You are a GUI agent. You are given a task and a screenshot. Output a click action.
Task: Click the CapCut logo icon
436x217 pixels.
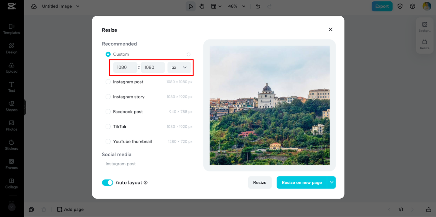coord(12,6)
